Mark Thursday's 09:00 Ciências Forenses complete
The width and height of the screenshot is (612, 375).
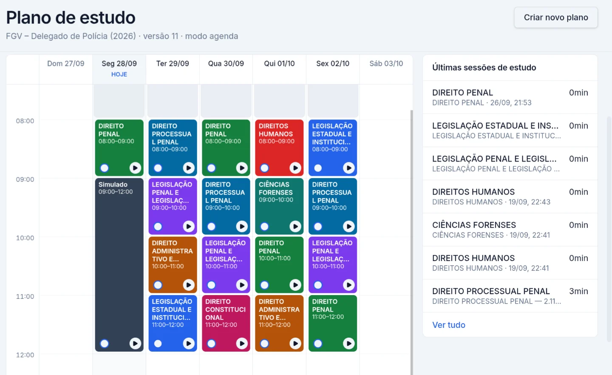point(265,227)
